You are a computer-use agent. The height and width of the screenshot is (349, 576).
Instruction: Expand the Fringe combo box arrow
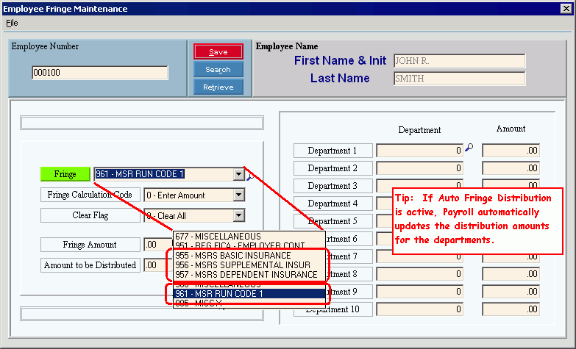point(238,175)
